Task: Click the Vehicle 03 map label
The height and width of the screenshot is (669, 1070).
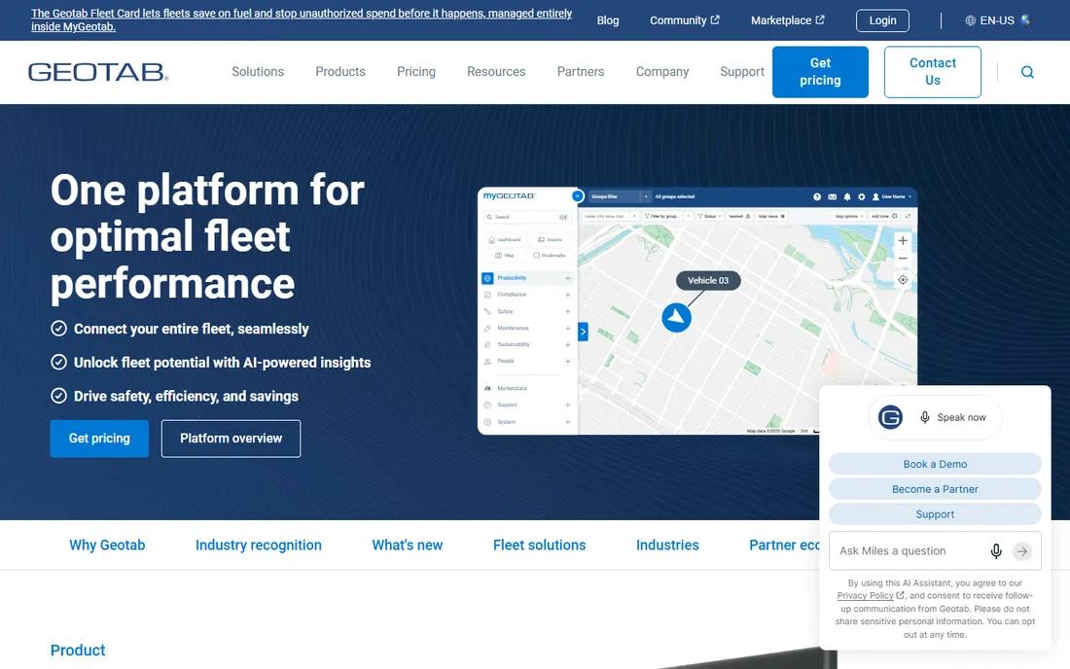Action: [707, 280]
